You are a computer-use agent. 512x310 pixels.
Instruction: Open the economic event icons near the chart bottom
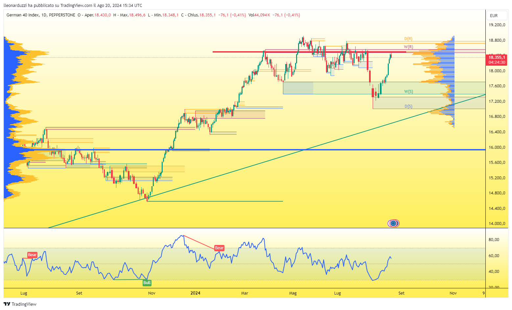pyautogui.click(x=393, y=224)
